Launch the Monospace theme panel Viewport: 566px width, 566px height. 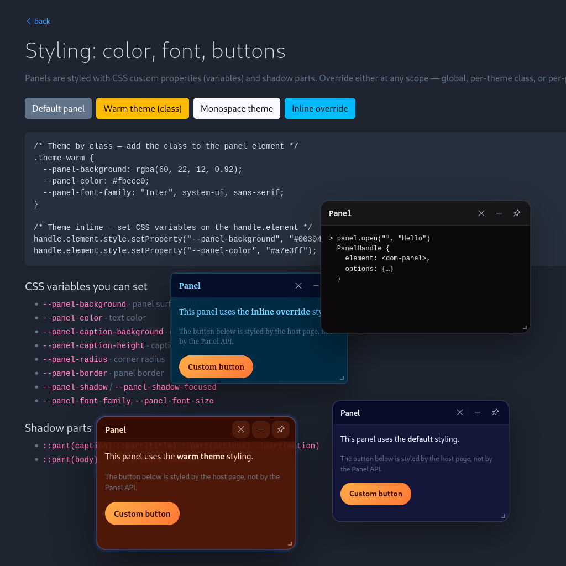[x=237, y=108]
